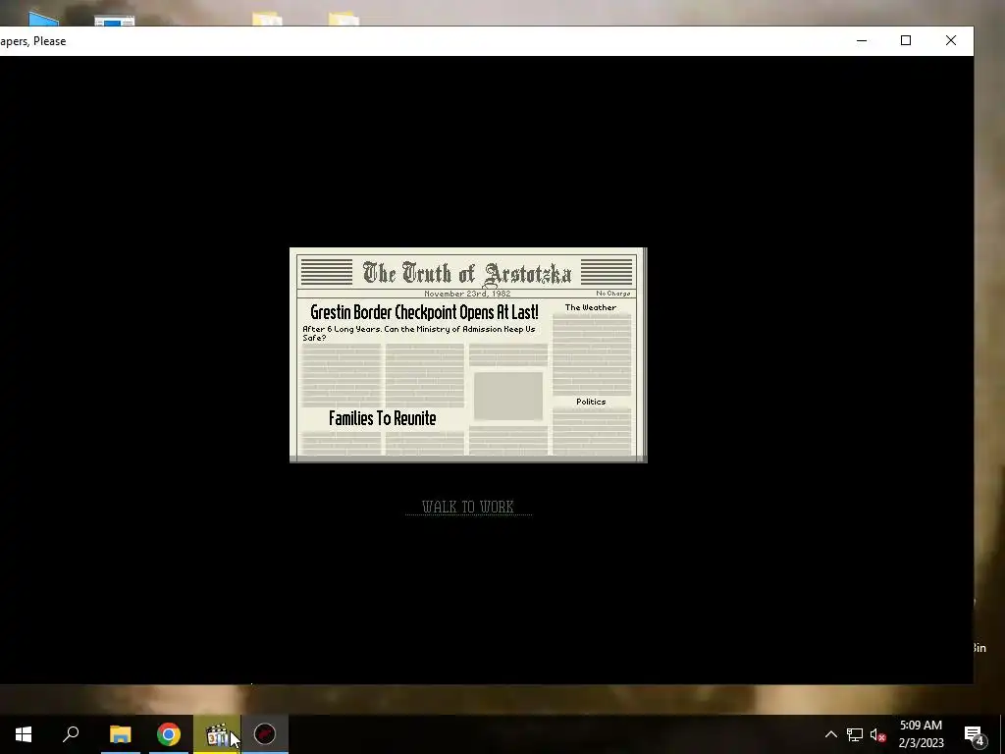The image size is (1005, 754).
Task: Click the Papers, Please window title bar text
Action: coord(32,41)
